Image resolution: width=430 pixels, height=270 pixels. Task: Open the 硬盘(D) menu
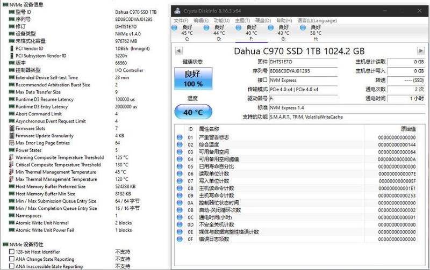263,20
